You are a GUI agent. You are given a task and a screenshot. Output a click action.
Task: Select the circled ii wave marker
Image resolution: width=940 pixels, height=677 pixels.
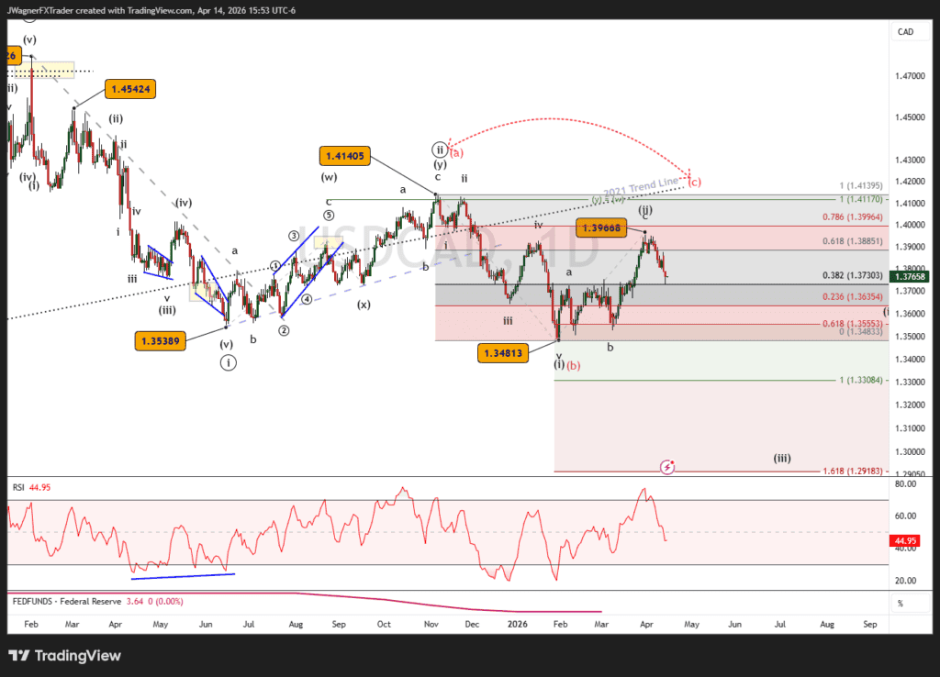(x=440, y=150)
